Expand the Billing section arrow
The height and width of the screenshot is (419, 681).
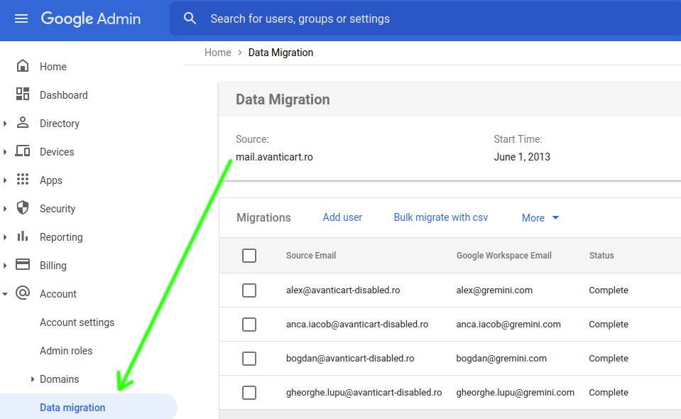coord(5,266)
